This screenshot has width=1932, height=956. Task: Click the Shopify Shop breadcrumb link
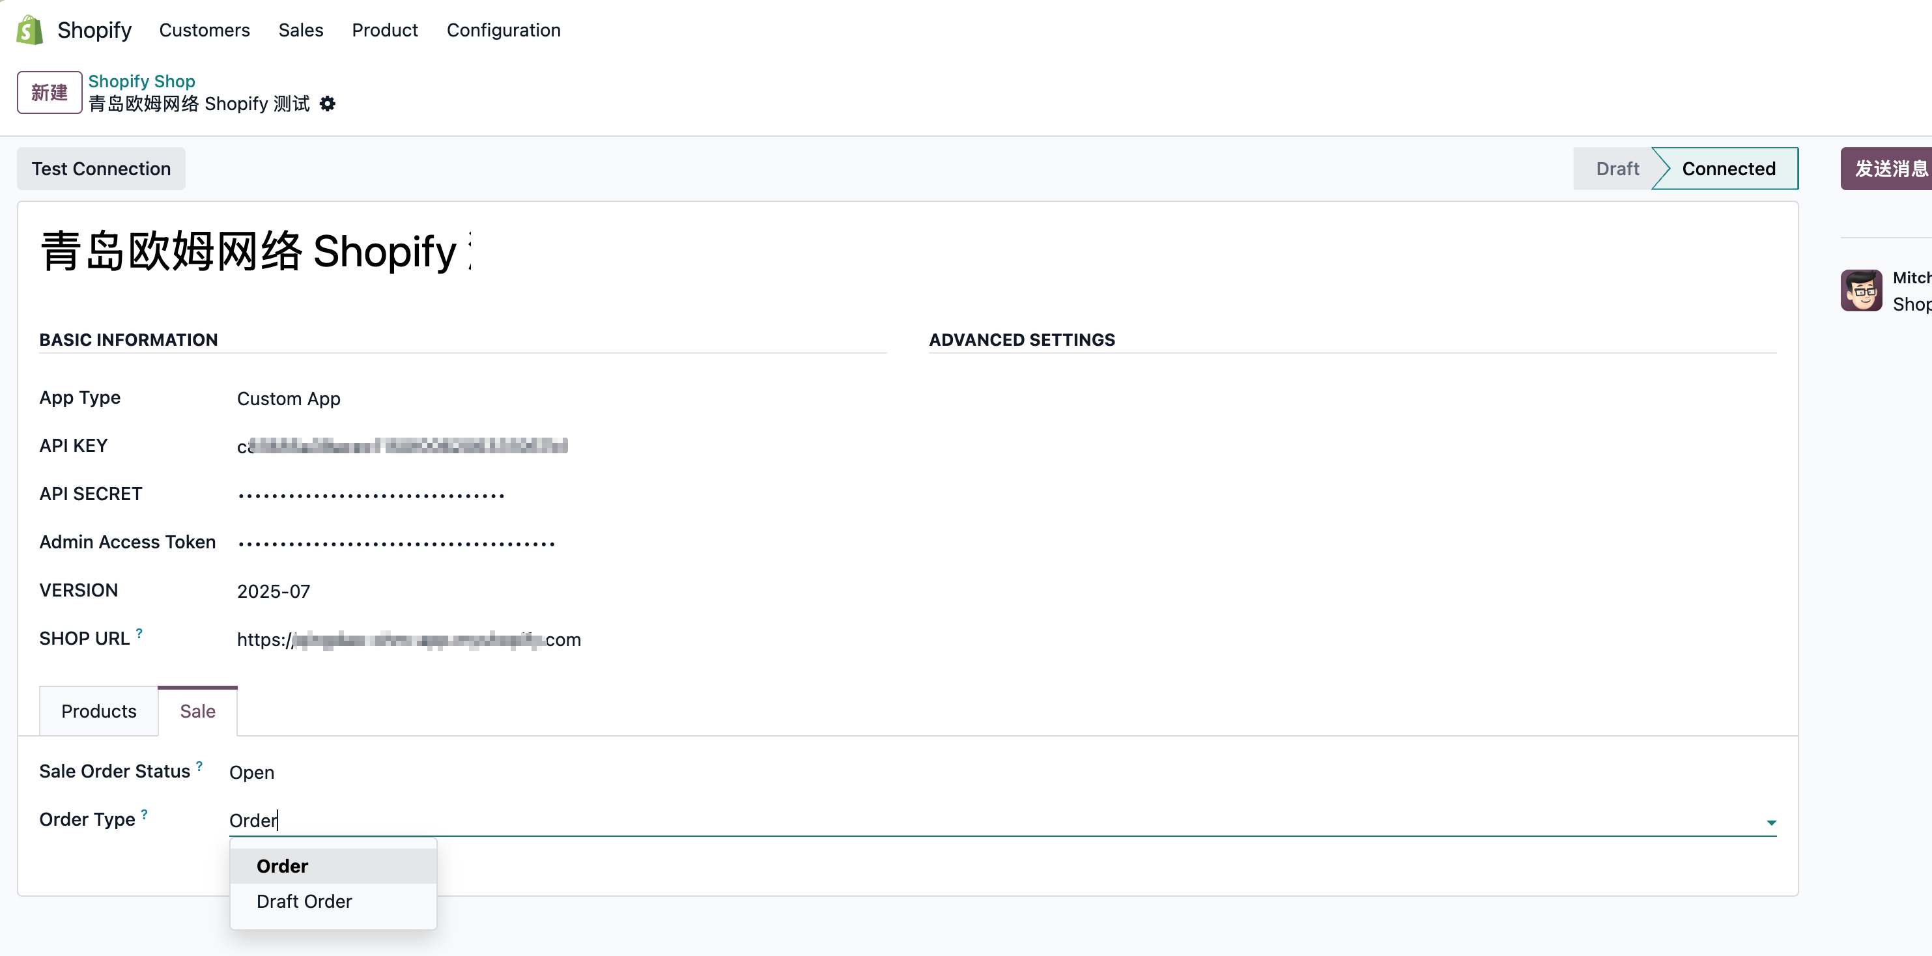[x=141, y=81]
